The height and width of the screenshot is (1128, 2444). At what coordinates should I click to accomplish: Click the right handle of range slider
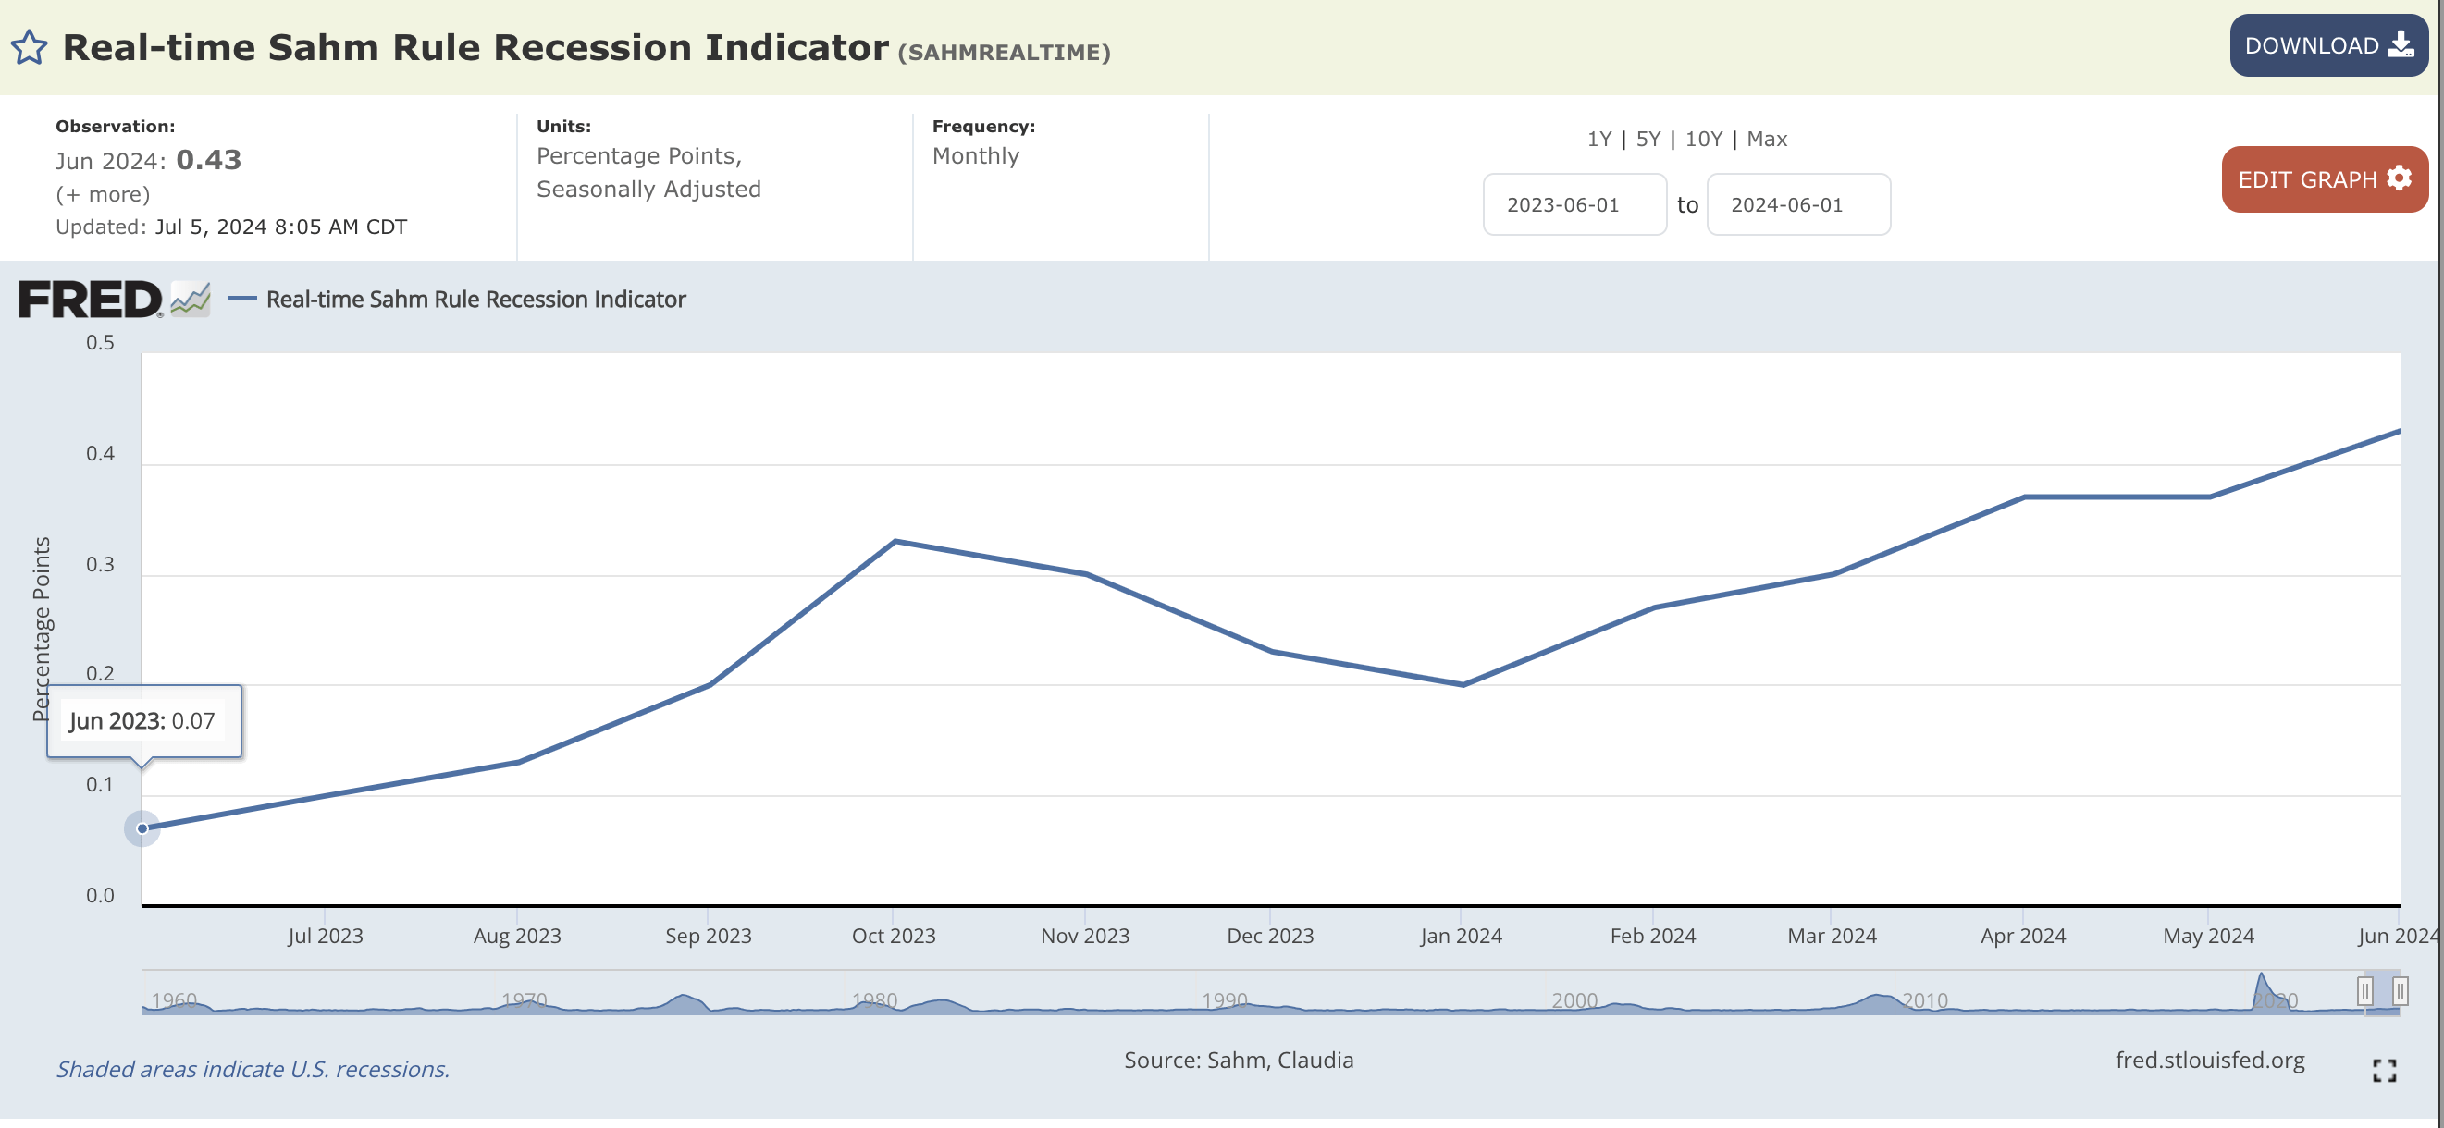[2400, 991]
